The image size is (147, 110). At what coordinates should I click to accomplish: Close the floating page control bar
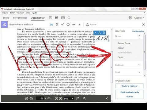pos(107,98)
